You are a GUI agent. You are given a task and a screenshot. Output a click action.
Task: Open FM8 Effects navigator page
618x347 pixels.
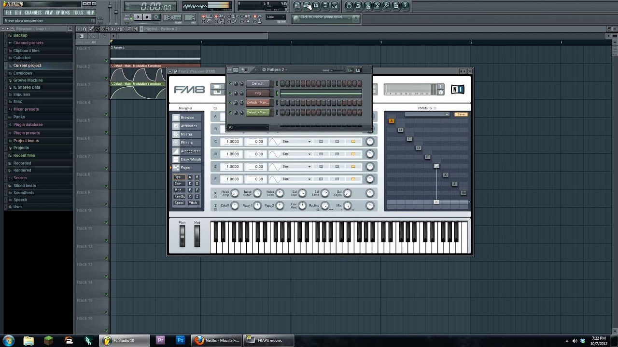[188, 143]
